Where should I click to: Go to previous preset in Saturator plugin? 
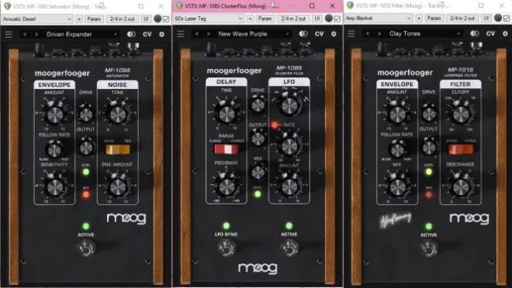click(25, 34)
